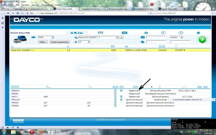
Task: View image magnifier for 94671
Action: pyautogui.click(x=121, y=97)
